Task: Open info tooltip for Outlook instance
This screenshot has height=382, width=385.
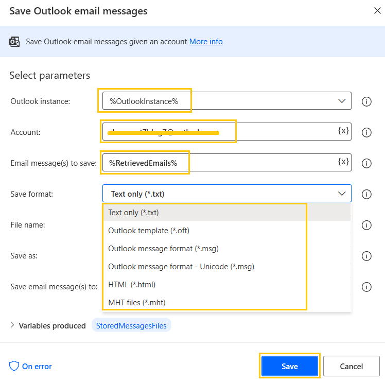Action: [366, 101]
